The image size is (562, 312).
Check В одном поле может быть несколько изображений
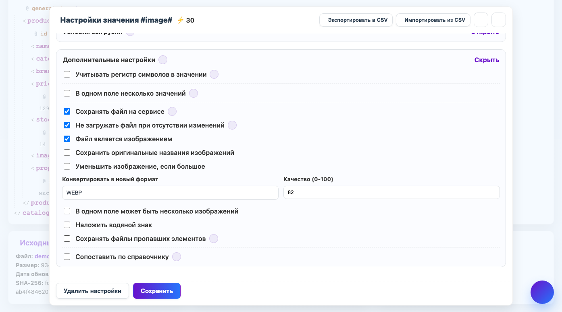click(x=67, y=211)
